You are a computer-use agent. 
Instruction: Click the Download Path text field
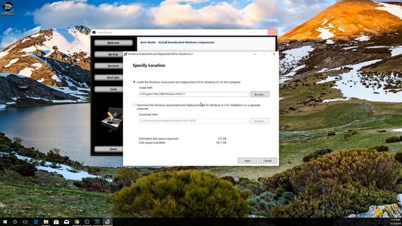[x=193, y=121]
